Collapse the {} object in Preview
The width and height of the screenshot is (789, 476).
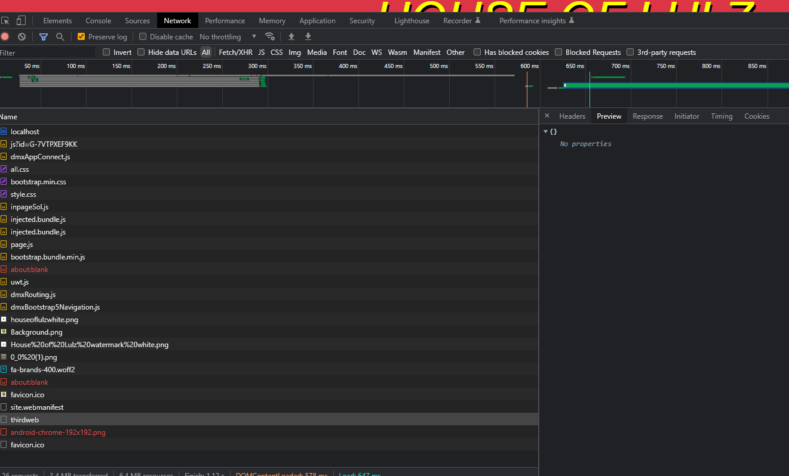click(x=545, y=131)
